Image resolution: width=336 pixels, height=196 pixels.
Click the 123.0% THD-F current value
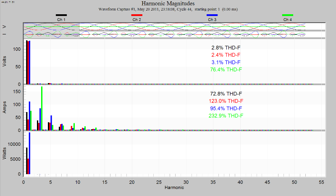(x=226, y=101)
